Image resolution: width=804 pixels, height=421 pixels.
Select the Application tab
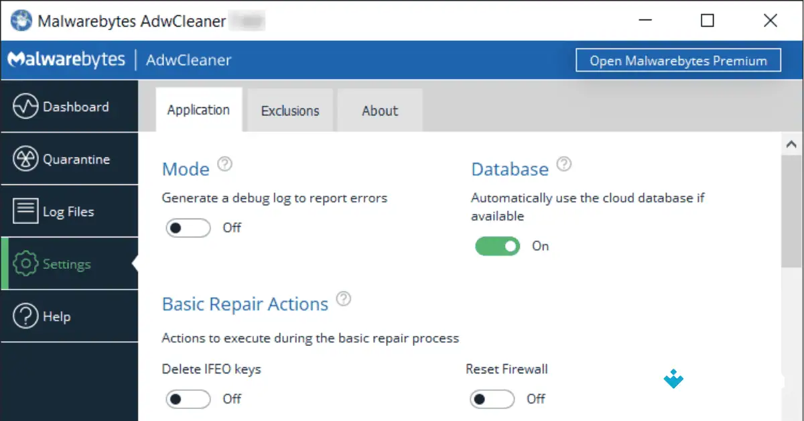click(x=198, y=110)
